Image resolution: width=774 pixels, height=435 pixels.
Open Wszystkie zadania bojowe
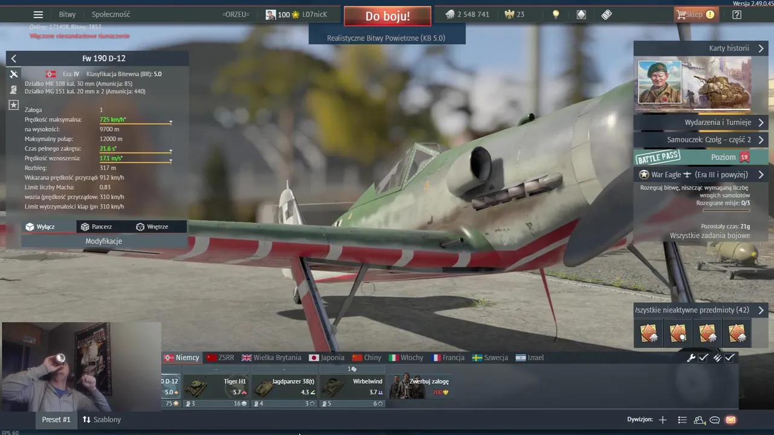pyautogui.click(x=709, y=236)
